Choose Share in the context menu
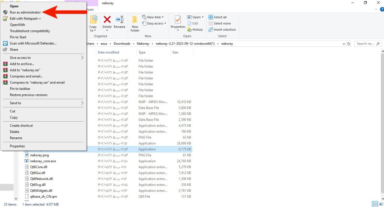 [x=14, y=50]
